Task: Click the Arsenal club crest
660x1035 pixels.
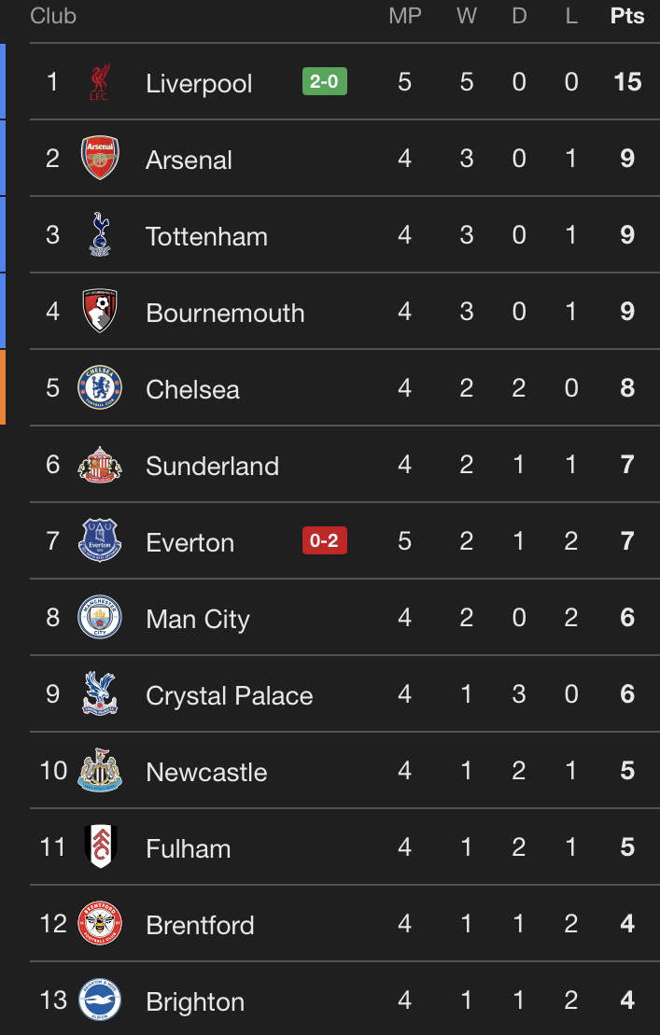Action: pos(99,159)
